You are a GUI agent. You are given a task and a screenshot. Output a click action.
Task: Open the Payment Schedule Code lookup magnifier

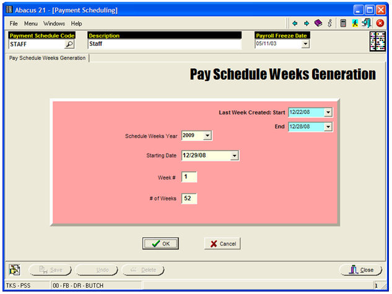click(69, 45)
